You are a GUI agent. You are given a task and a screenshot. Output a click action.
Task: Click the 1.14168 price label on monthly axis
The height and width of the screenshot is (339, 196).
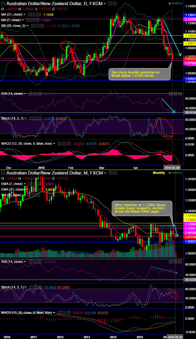pyautogui.click(x=190, y=215)
